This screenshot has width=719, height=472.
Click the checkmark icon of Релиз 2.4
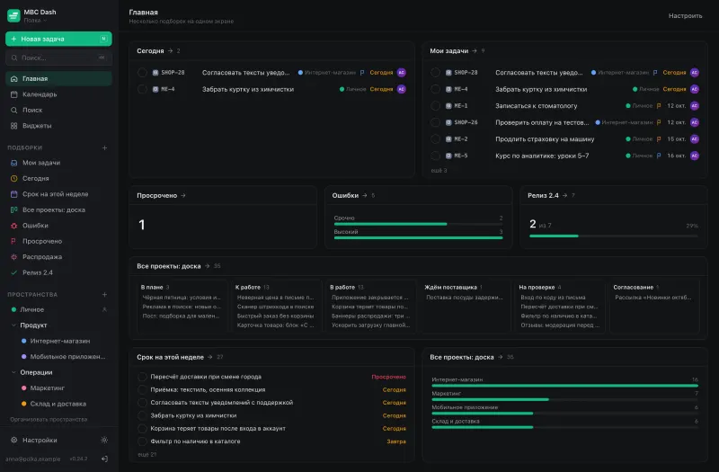13,272
